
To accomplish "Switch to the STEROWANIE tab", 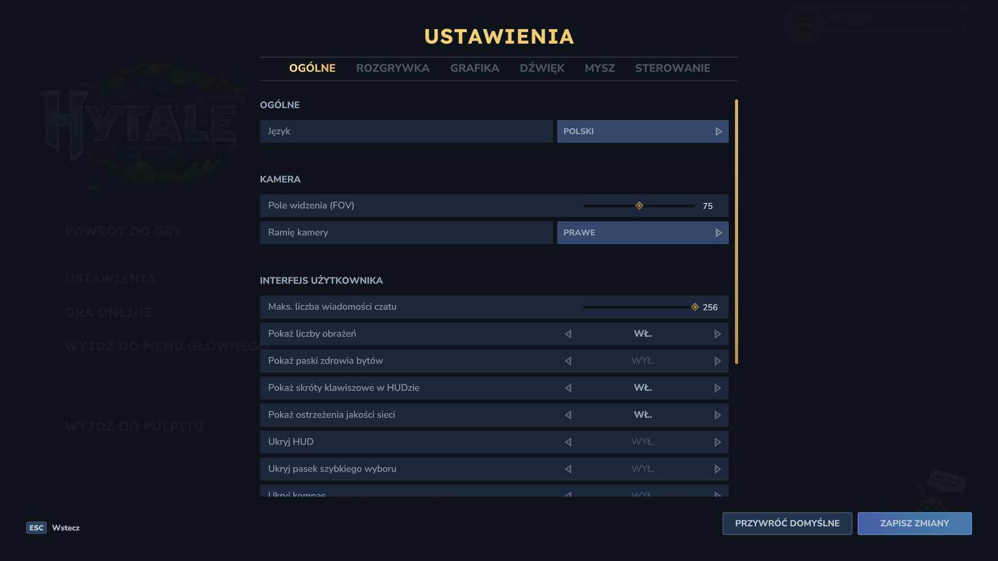I will pyautogui.click(x=672, y=68).
